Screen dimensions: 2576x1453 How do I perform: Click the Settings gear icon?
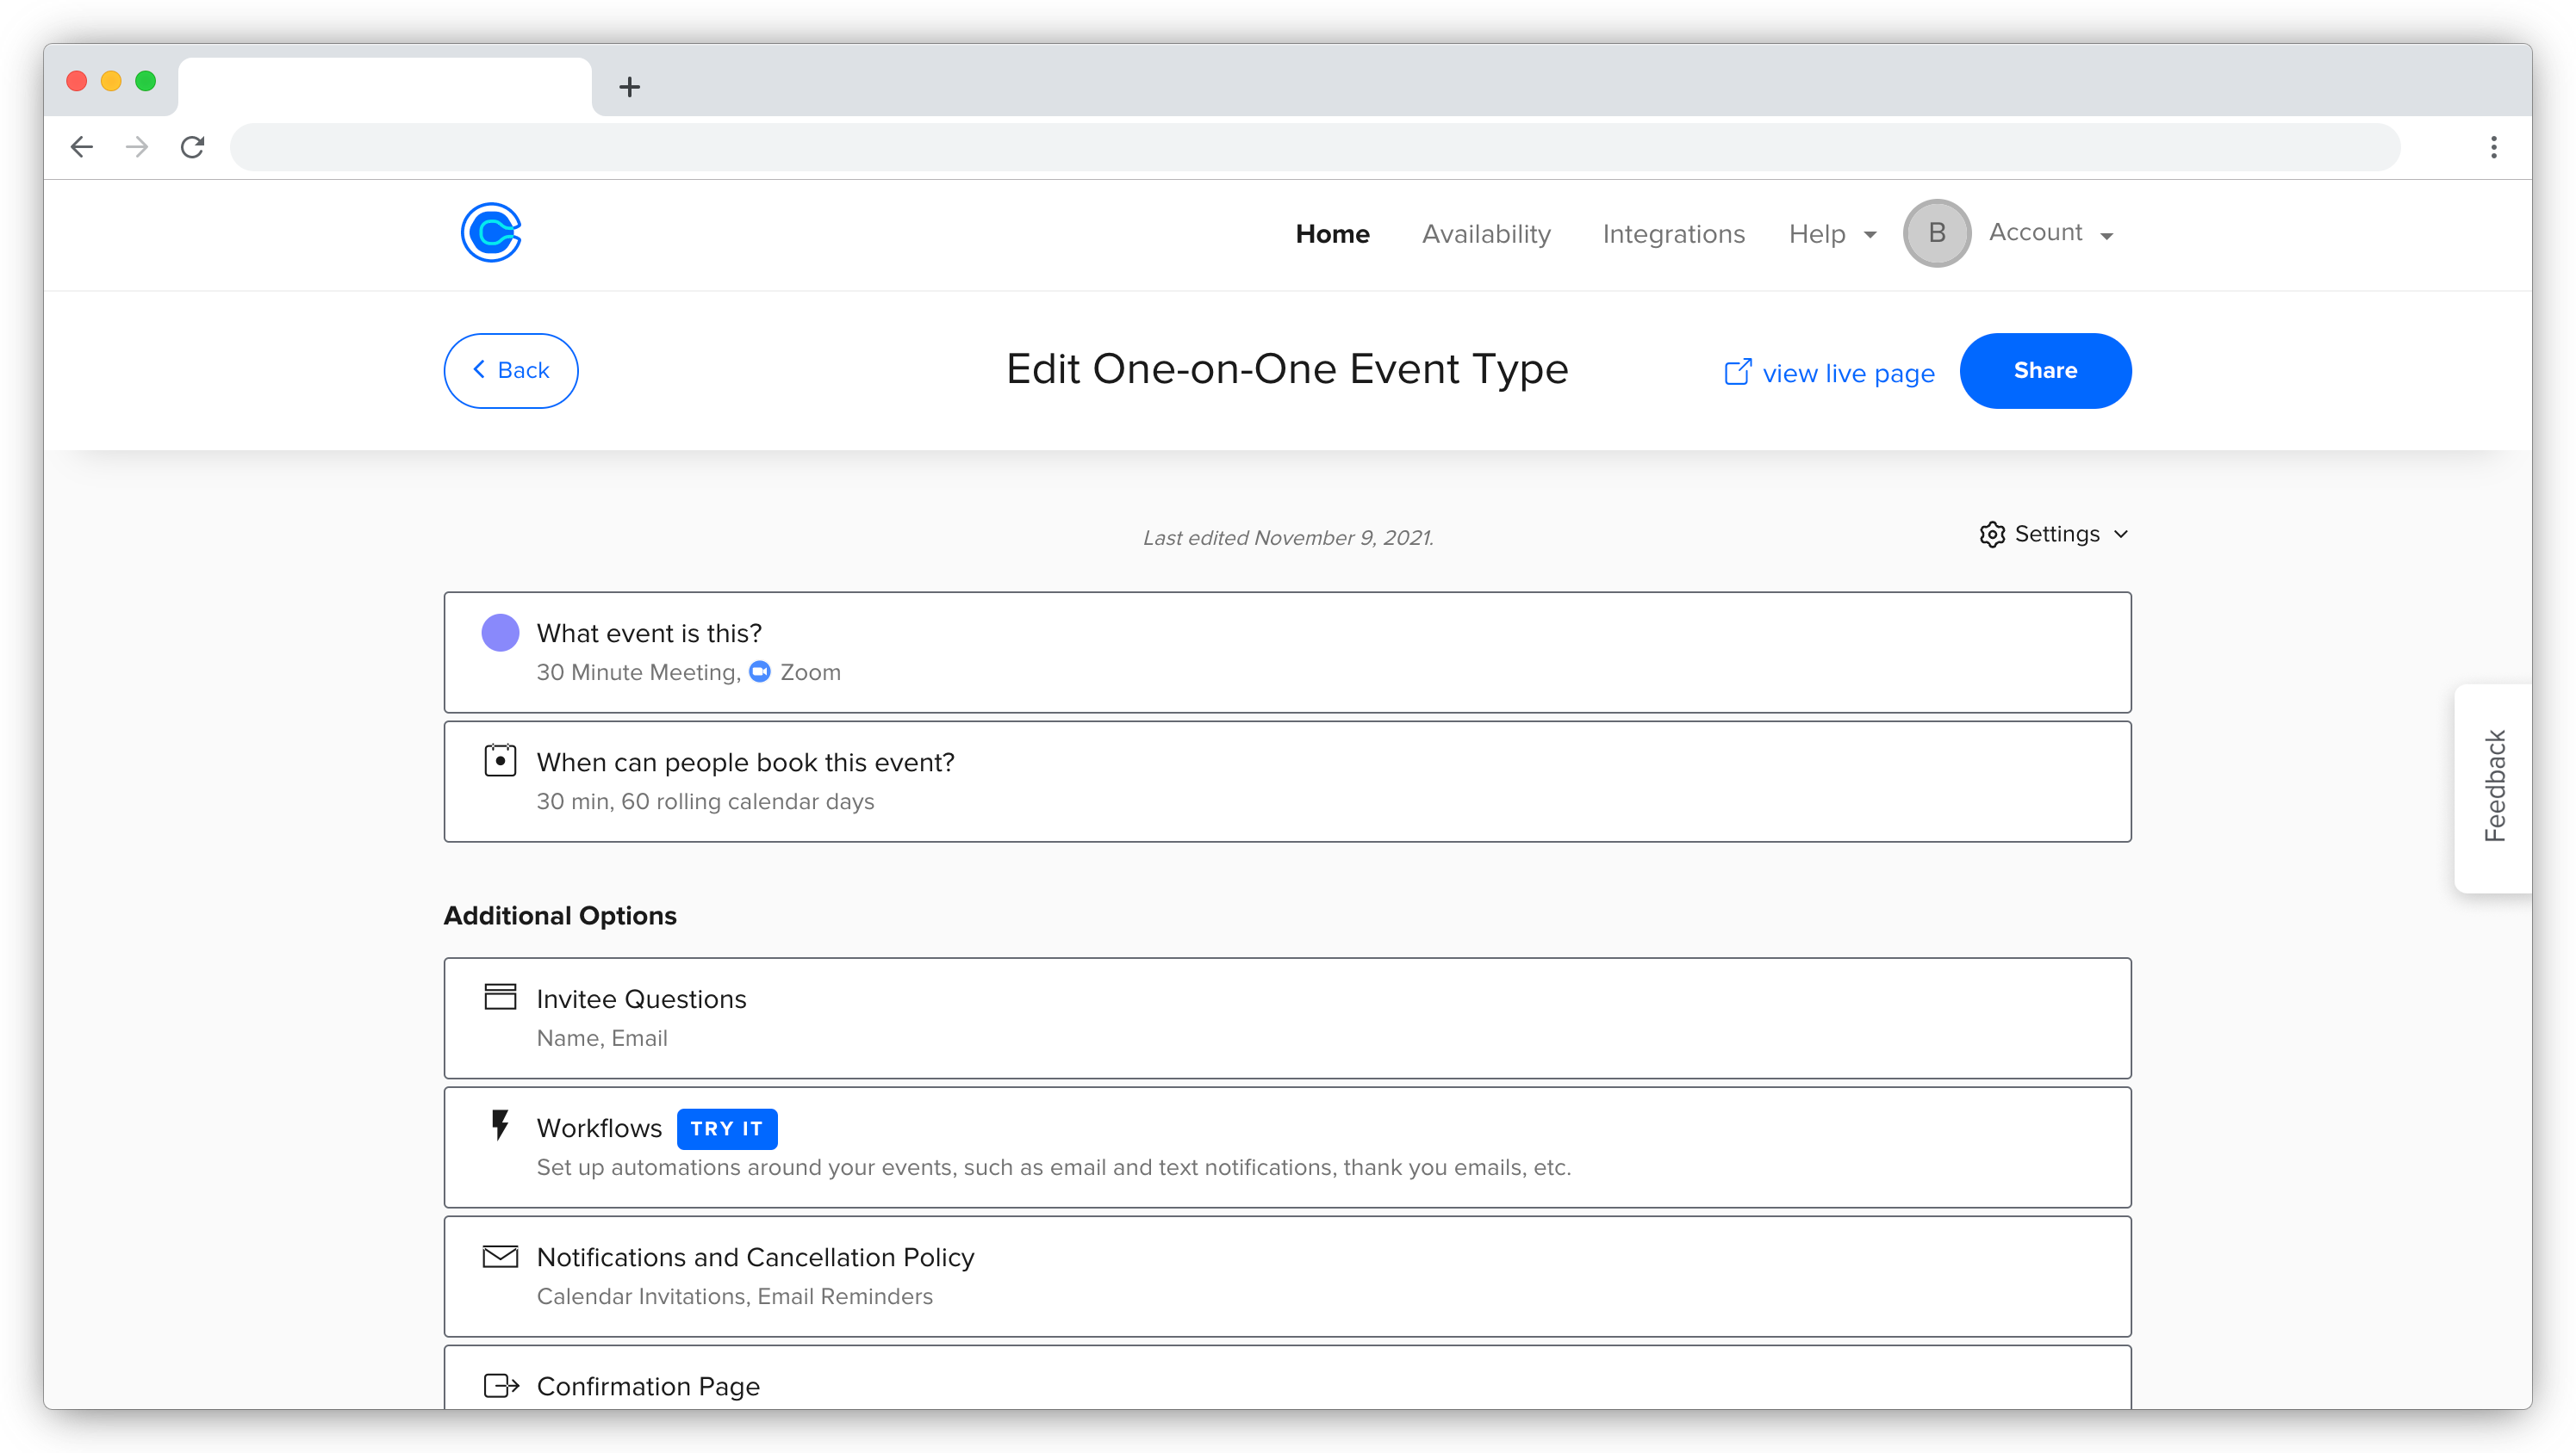pos(1992,534)
